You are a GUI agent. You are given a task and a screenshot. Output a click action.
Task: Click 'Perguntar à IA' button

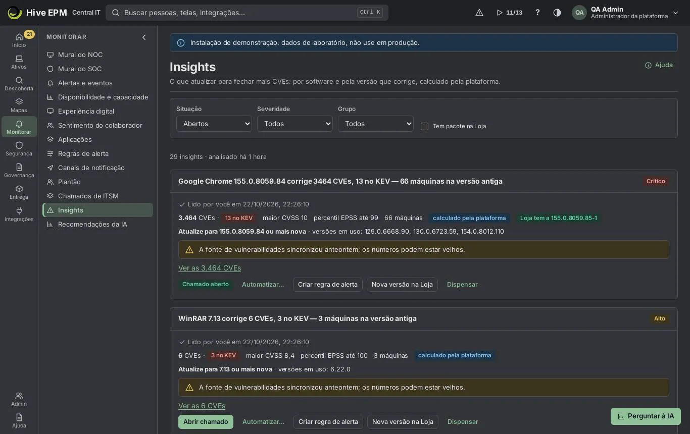(646, 416)
